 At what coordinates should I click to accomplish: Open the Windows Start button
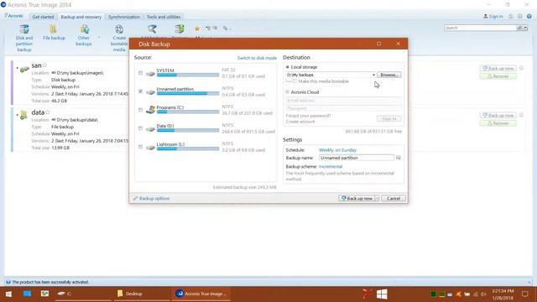click(8, 294)
